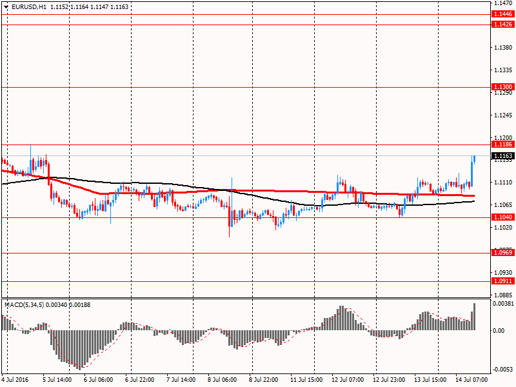Image resolution: width=516 pixels, height=387 pixels.
Task: Select the 1.0969 red price level label
Action: tap(502, 253)
